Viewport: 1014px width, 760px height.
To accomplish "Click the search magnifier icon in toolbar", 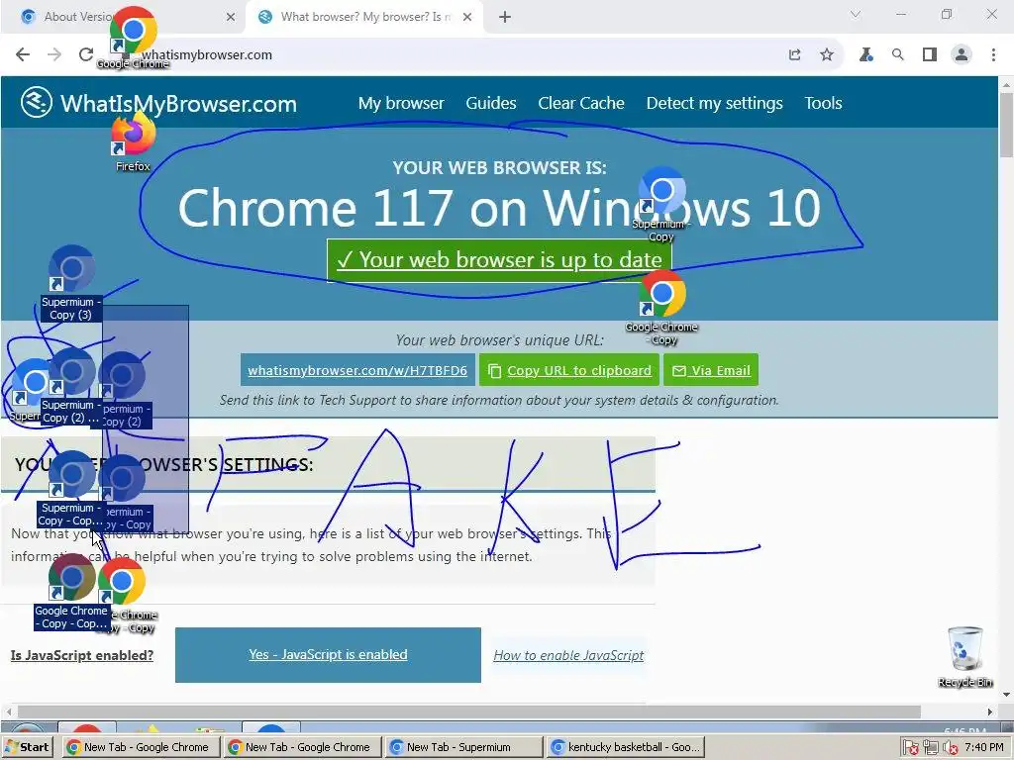I will 897,55.
